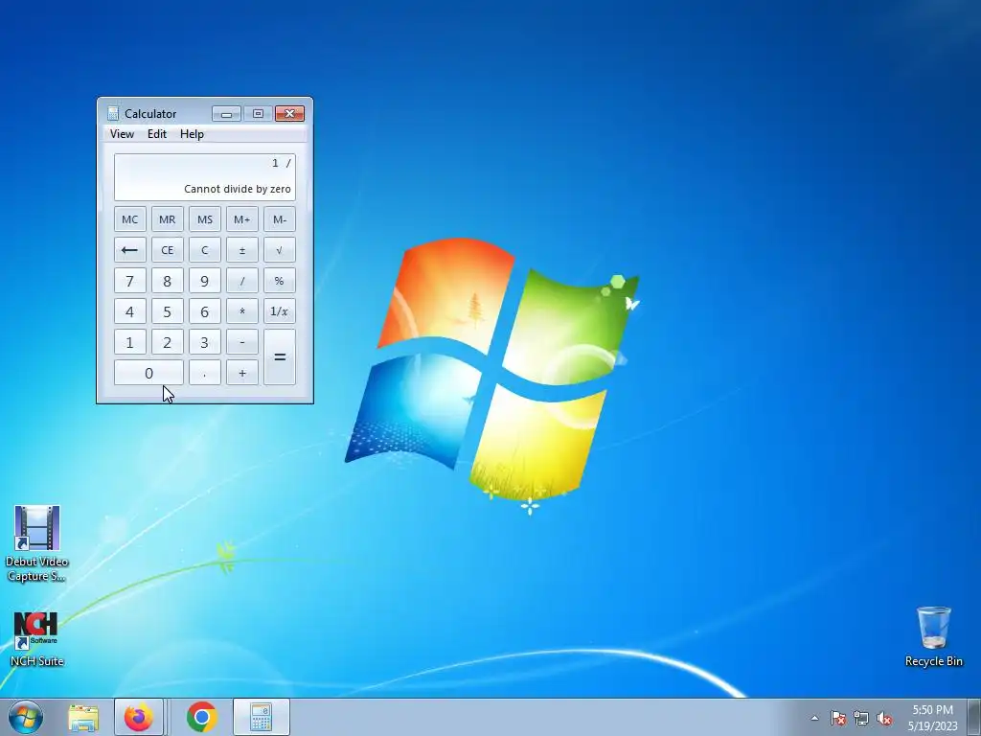Select the Recycle Bin desktop icon
The height and width of the screenshot is (736, 981).
933,636
